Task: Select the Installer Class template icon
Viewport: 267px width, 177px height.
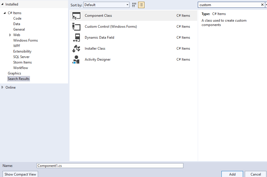Action: pos(76,48)
